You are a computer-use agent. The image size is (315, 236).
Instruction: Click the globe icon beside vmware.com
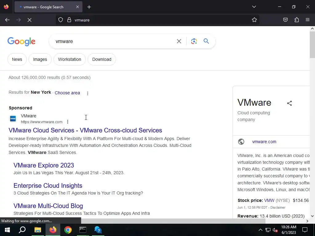241,142
